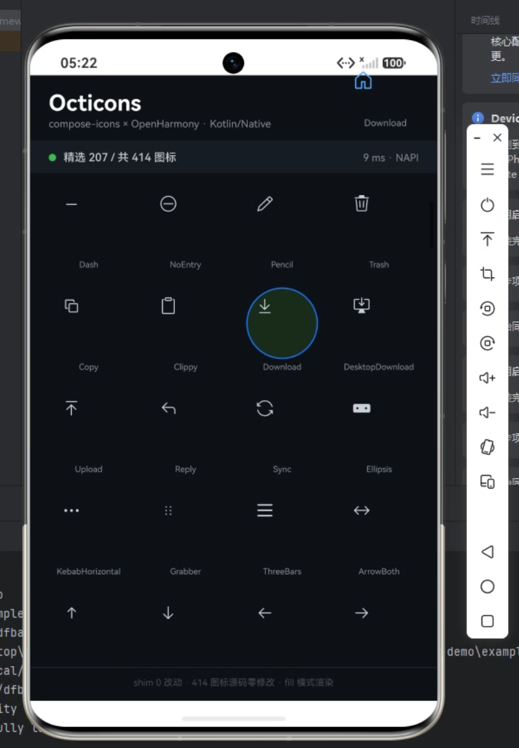The image size is (519, 748).
Task: Minimize the emulator toolbar panel
Action: pyautogui.click(x=477, y=138)
